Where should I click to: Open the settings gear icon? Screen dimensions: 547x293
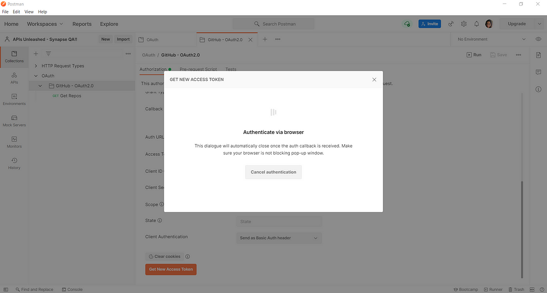[464, 24]
